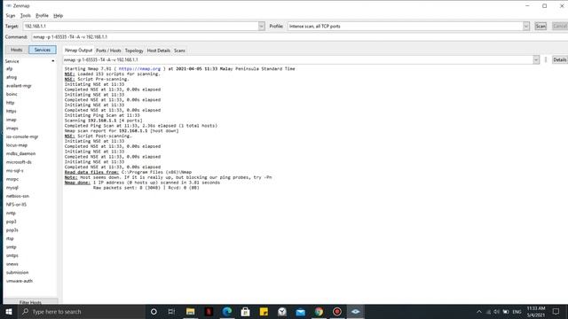Image resolution: width=568 pixels, height=319 pixels.
Task: Switch to the Topology tab
Action: click(134, 51)
